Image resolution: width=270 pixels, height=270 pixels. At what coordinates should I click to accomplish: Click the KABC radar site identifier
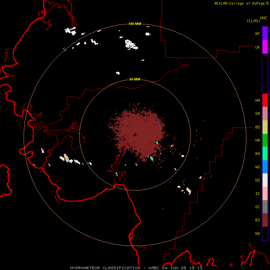coord(154,268)
